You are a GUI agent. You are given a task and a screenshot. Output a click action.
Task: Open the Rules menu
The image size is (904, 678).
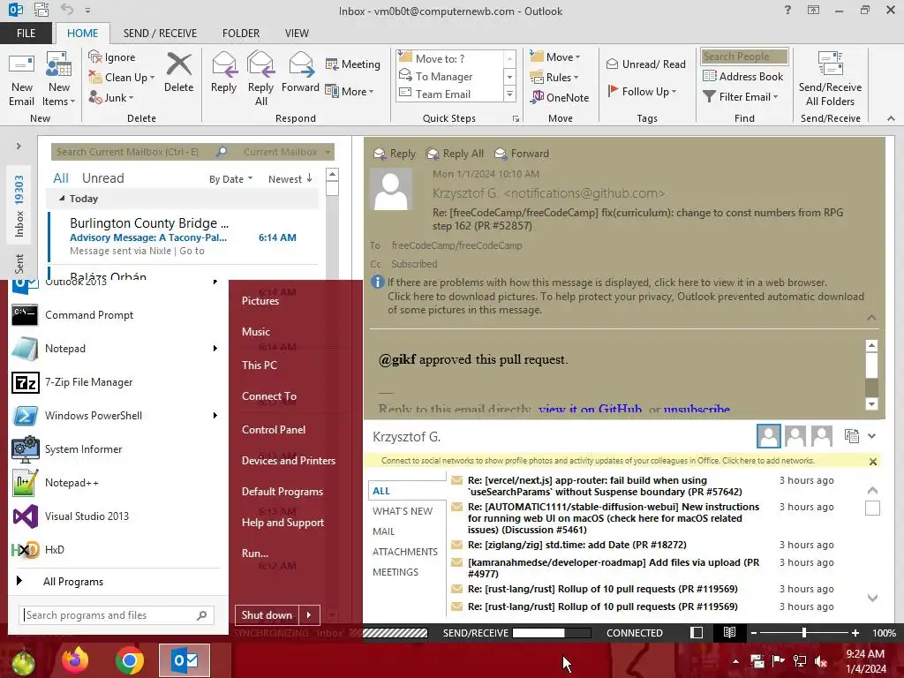coord(554,78)
